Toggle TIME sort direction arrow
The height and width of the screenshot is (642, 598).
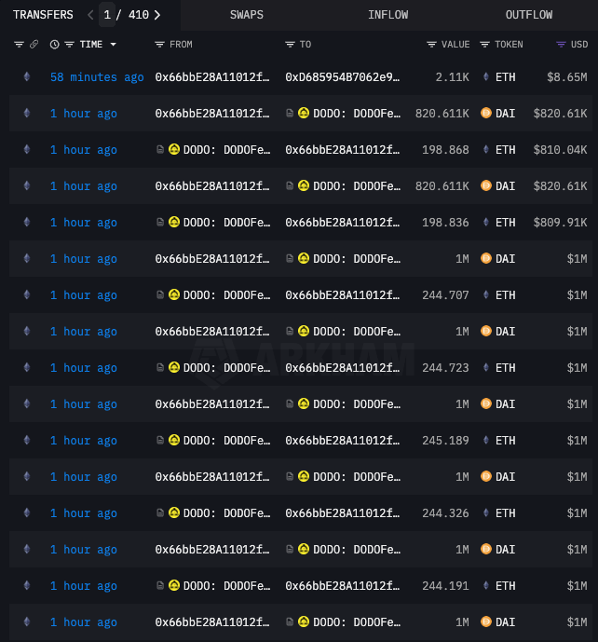(114, 45)
